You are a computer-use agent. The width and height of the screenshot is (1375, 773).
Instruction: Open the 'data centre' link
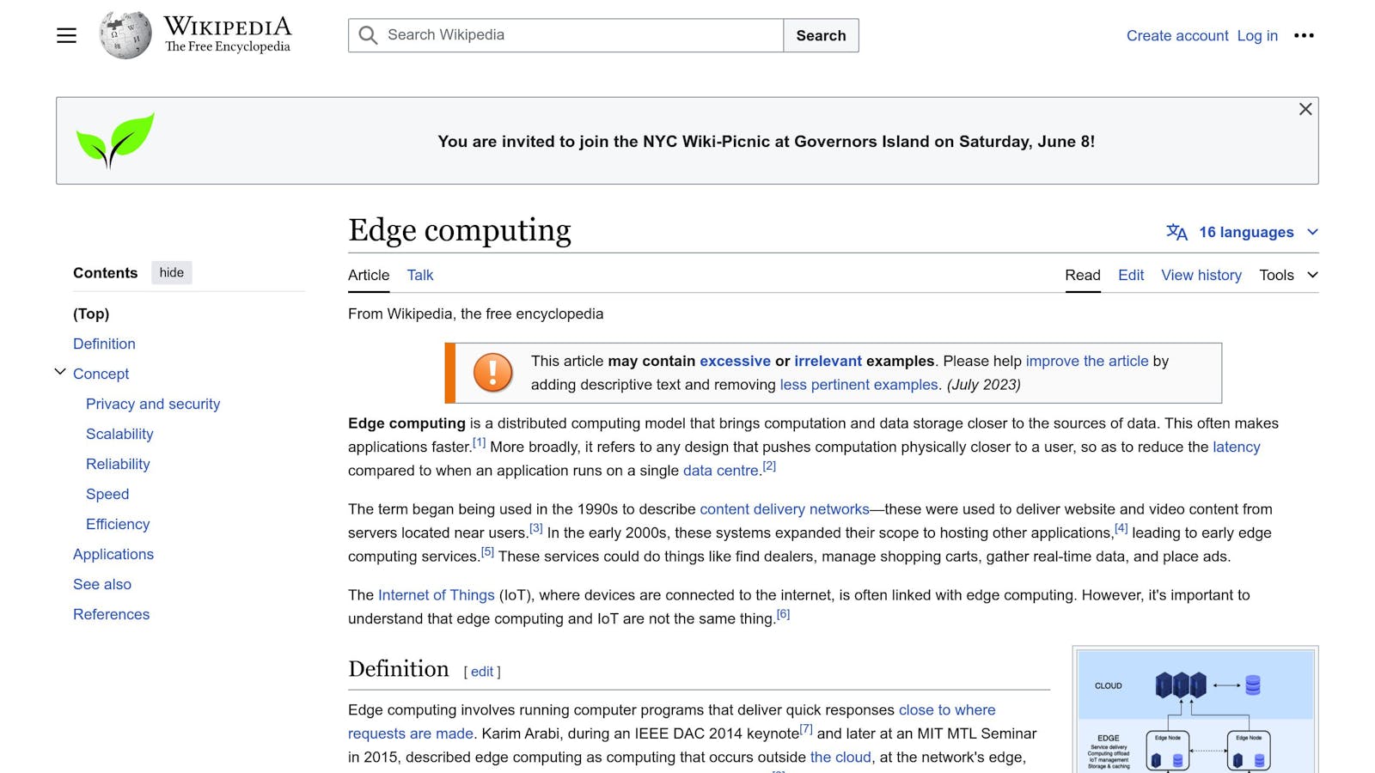pos(720,471)
